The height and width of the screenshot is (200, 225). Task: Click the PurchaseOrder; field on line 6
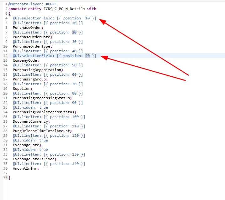[28, 28]
